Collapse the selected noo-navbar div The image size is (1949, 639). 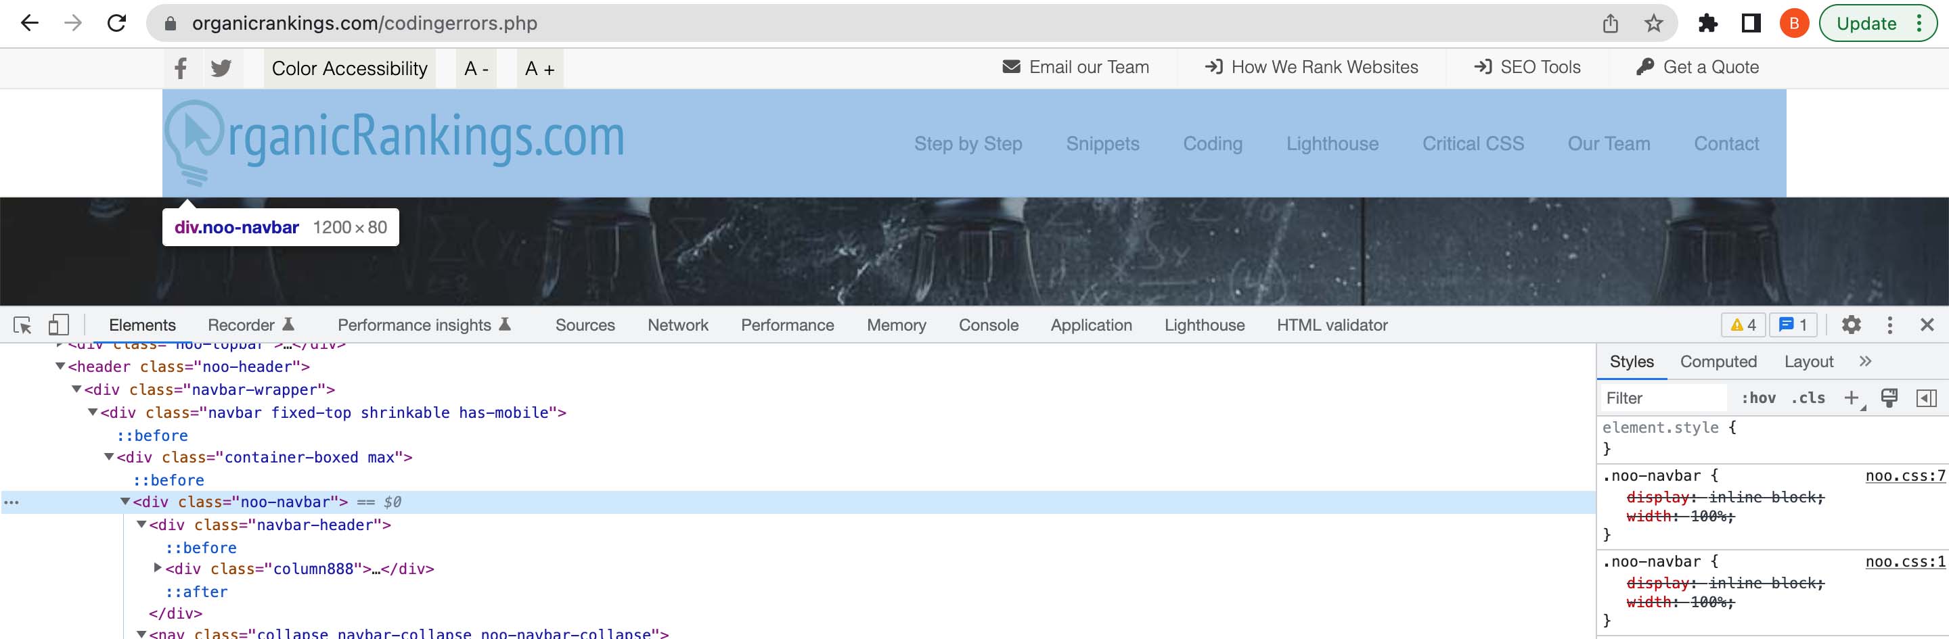[x=125, y=501]
